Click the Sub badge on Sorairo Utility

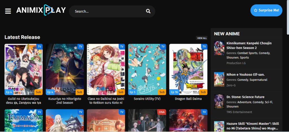click(x=162, y=92)
